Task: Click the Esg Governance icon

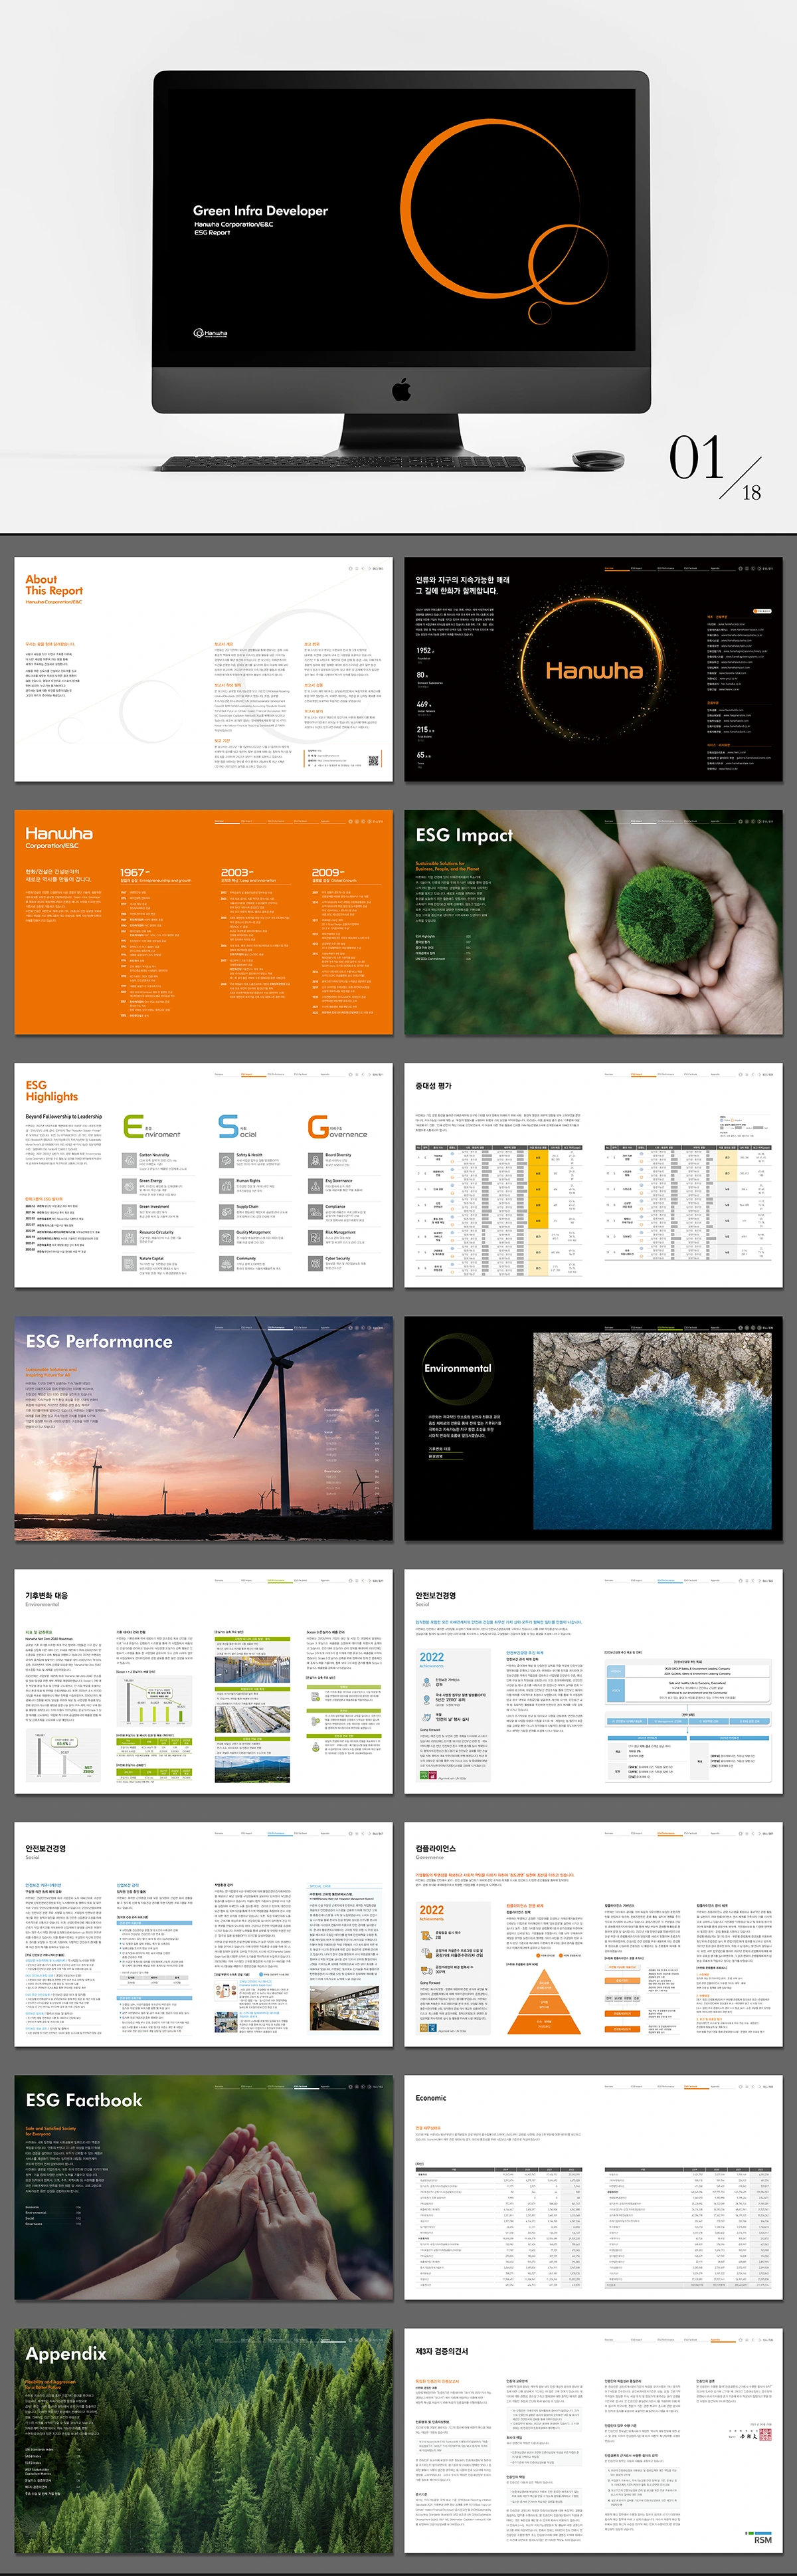Action: (x=315, y=1186)
